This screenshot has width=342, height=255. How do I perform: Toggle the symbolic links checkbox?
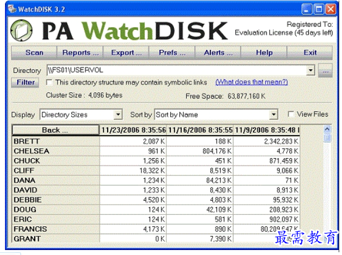(49, 82)
